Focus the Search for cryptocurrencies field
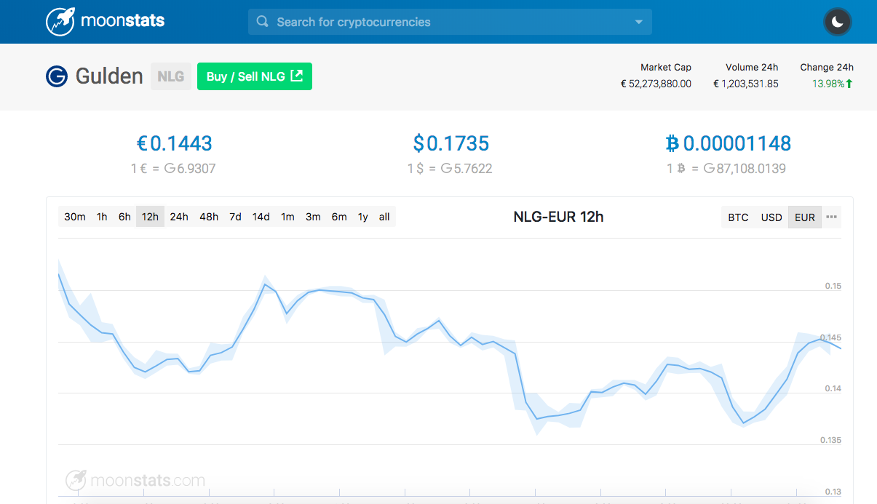 tap(450, 22)
